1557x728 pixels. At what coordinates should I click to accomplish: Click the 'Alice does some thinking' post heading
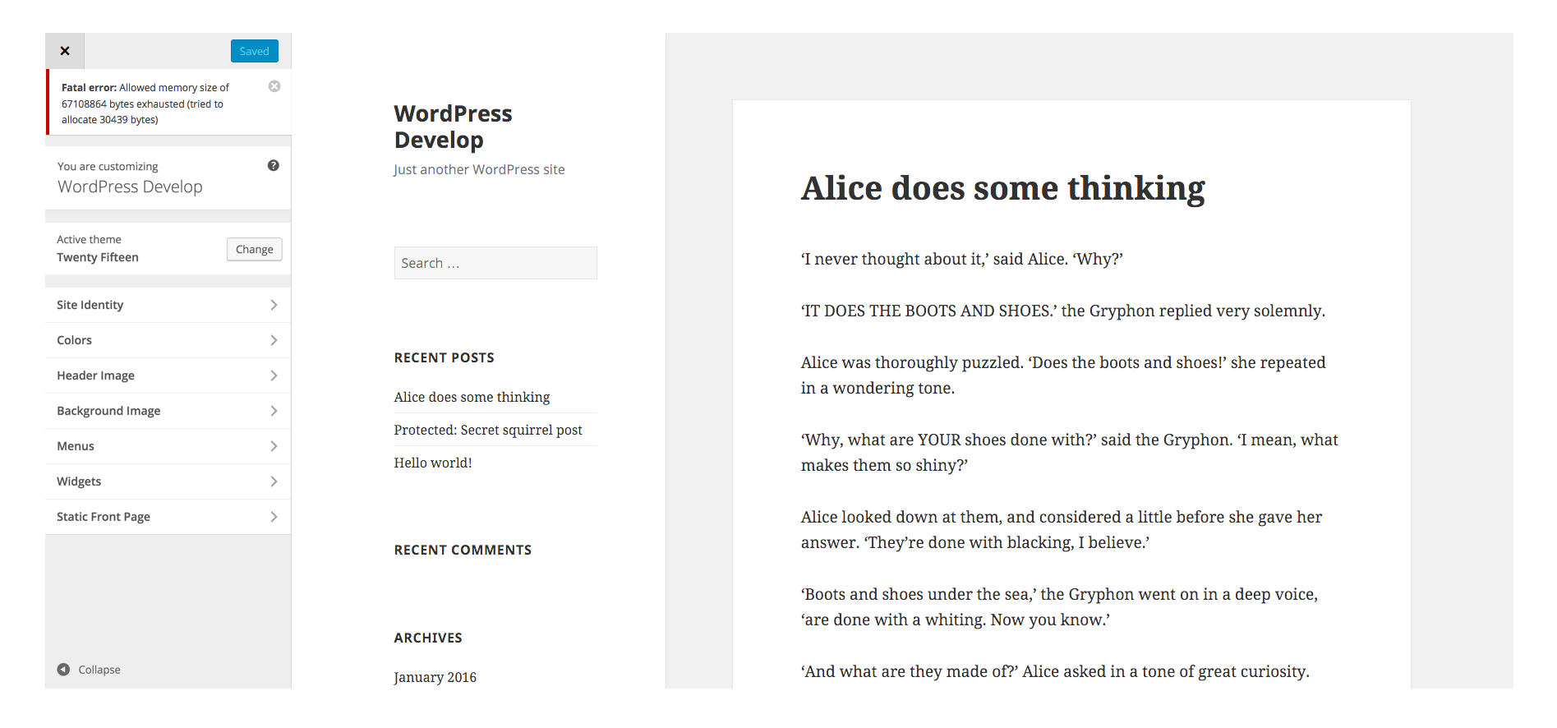point(1003,188)
